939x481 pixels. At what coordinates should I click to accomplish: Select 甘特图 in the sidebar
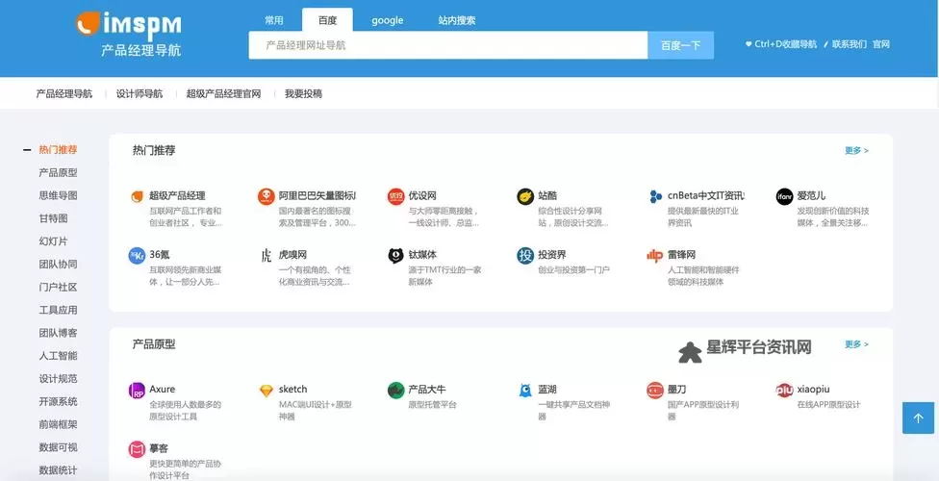pos(53,218)
